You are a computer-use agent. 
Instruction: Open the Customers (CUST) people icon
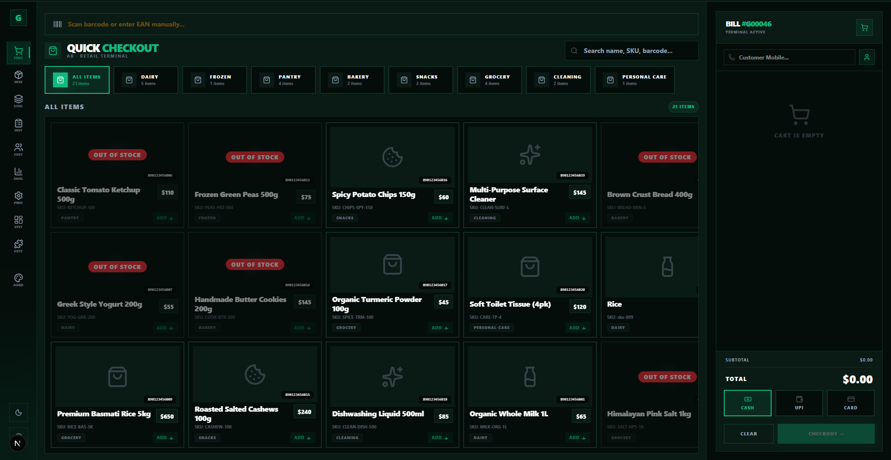(18, 149)
